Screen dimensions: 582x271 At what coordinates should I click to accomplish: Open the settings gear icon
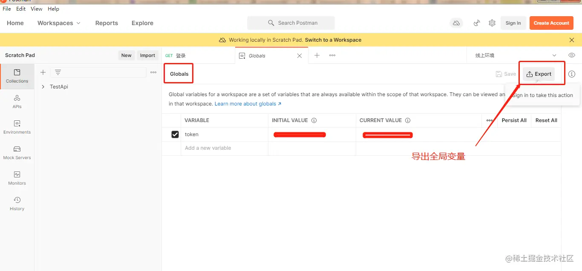[492, 23]
